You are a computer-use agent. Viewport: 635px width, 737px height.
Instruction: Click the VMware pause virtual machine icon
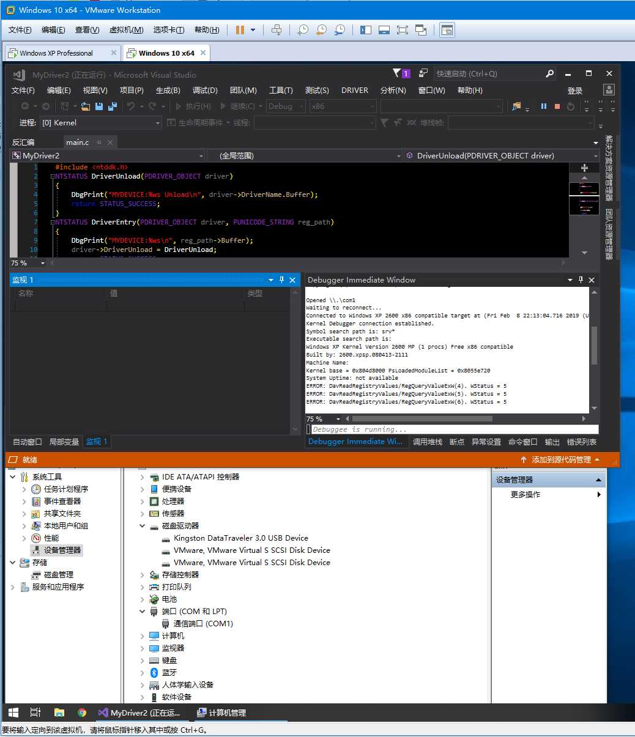tap(240, 29)
